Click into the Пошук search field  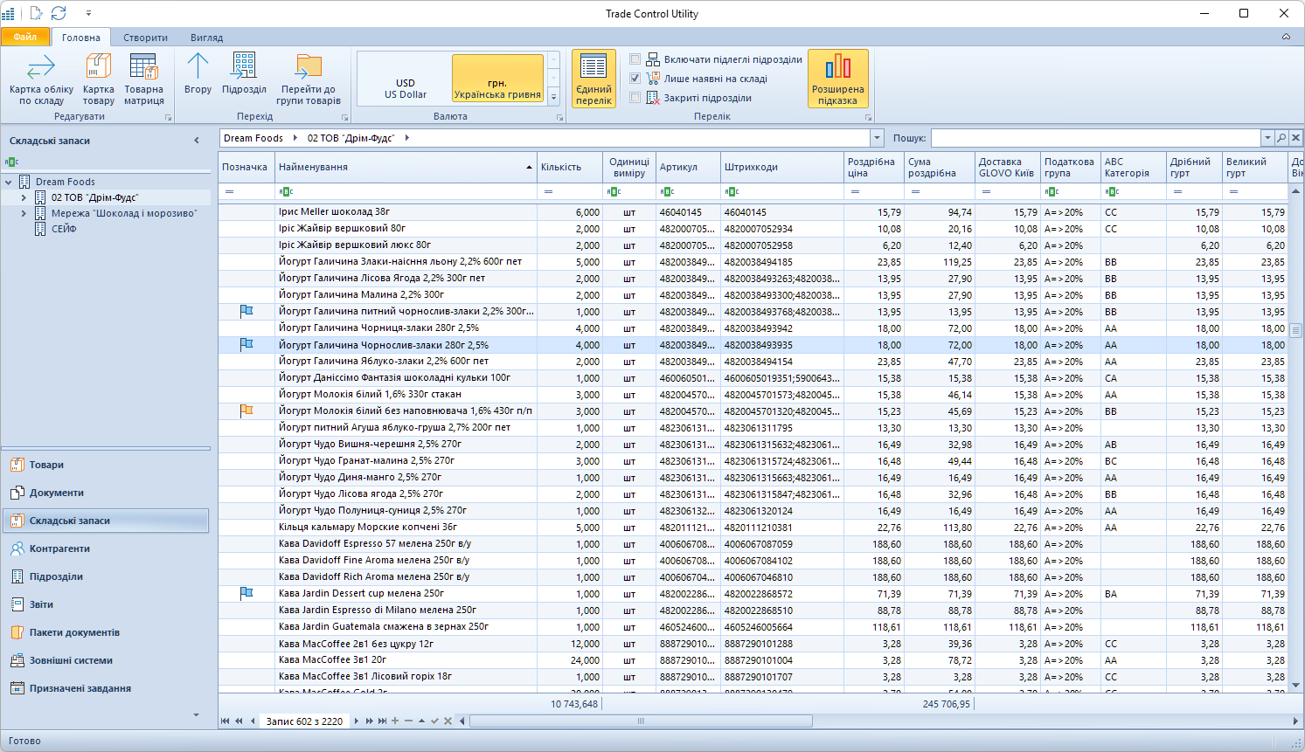1094,138
